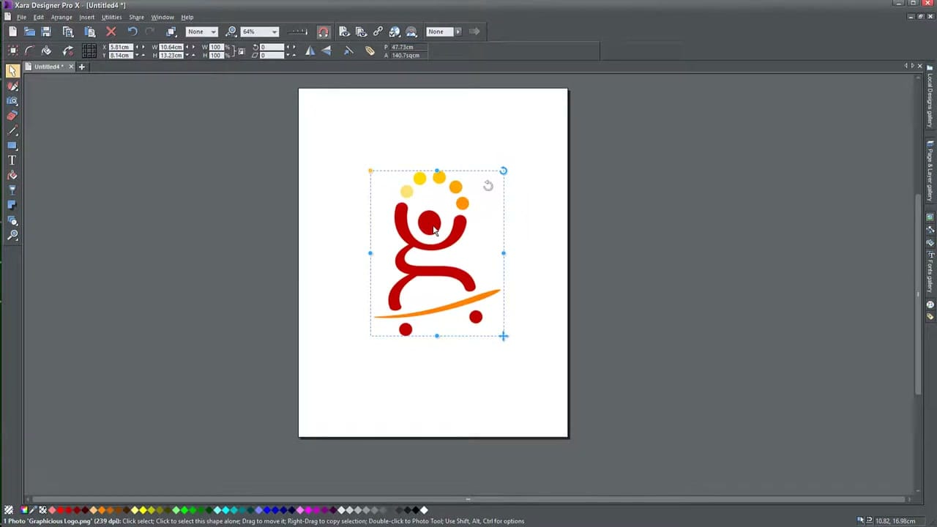Select the Selector tool
937x527 pixels.
click(12, 70)
